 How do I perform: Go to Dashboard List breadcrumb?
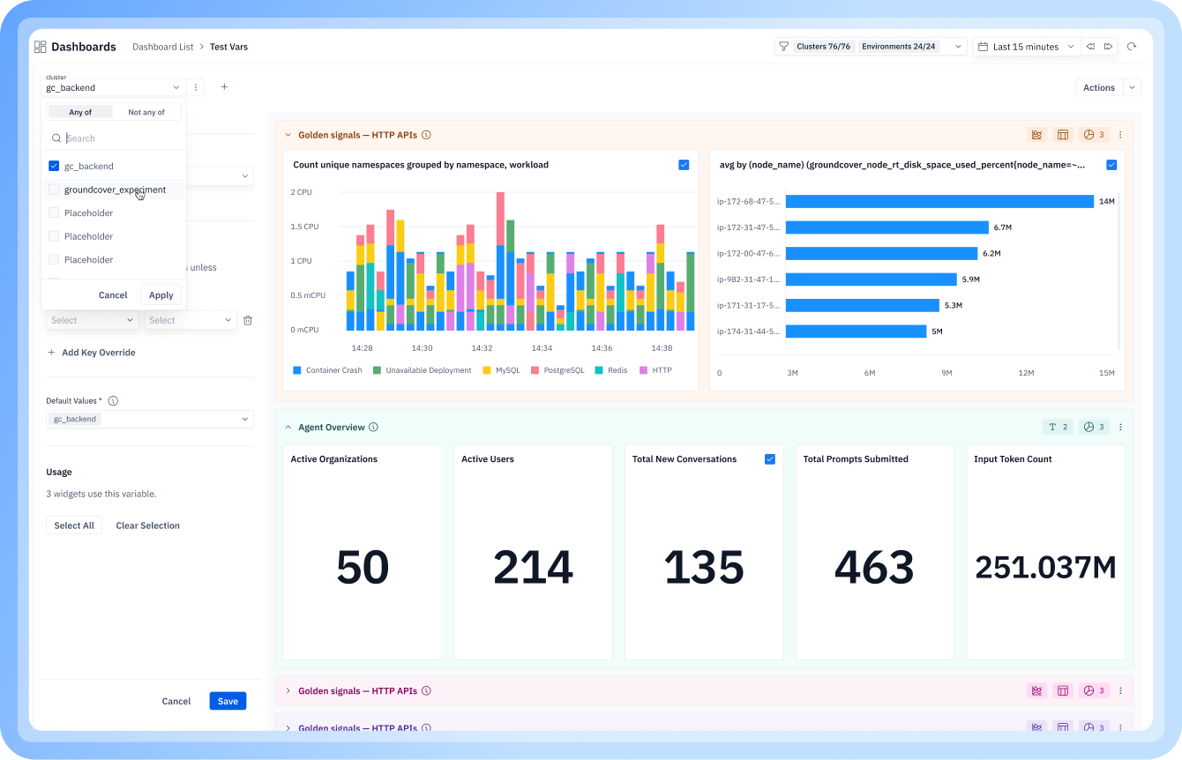click(x=163, y=47)
